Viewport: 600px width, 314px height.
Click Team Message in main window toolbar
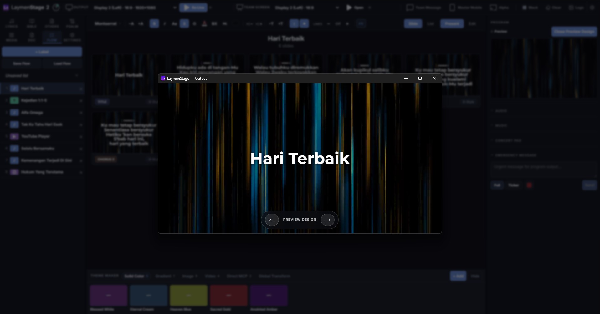(x=424, y=8)
